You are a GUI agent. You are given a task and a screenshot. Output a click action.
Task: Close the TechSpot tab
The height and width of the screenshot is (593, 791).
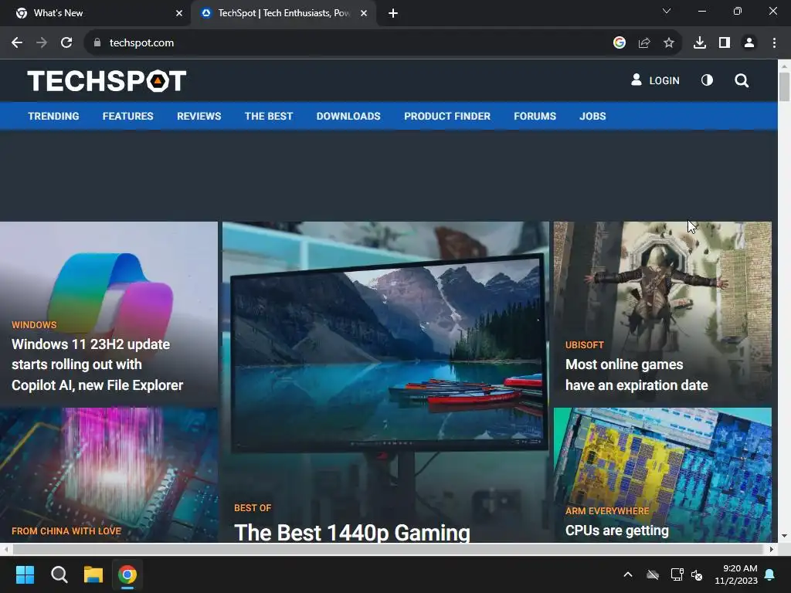(364, 14)
